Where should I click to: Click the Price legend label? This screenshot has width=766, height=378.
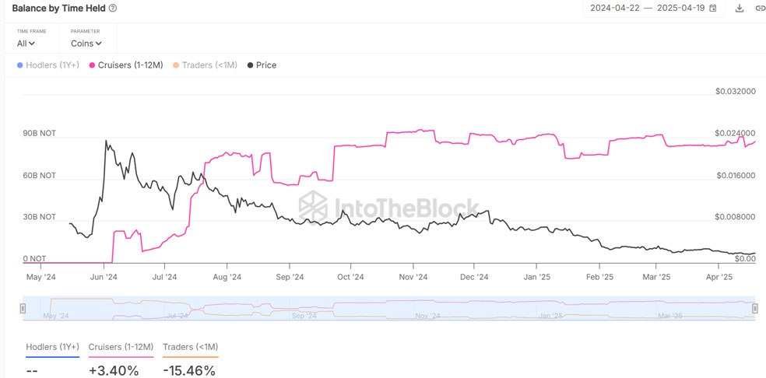[x=266, y=65]
